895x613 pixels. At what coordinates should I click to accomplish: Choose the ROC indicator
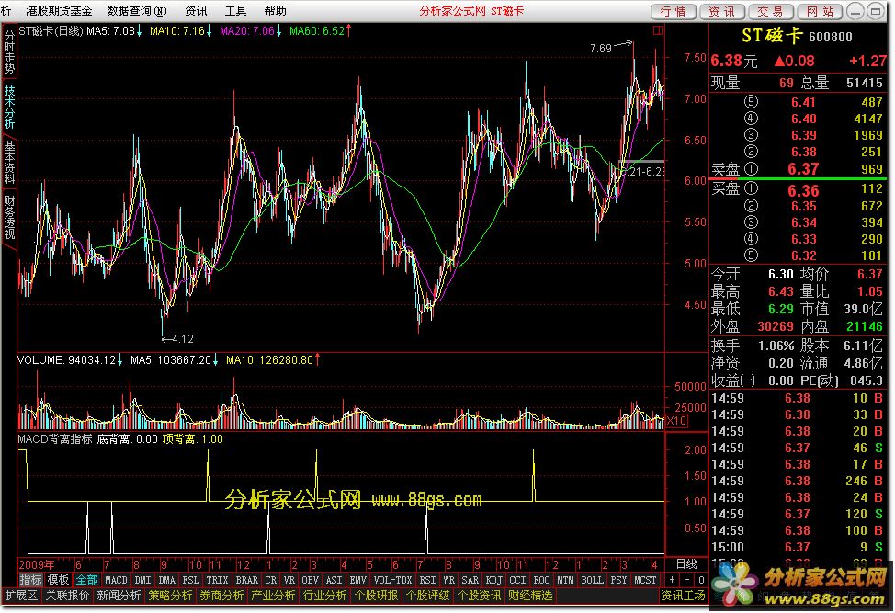click(x=541, y=580)
